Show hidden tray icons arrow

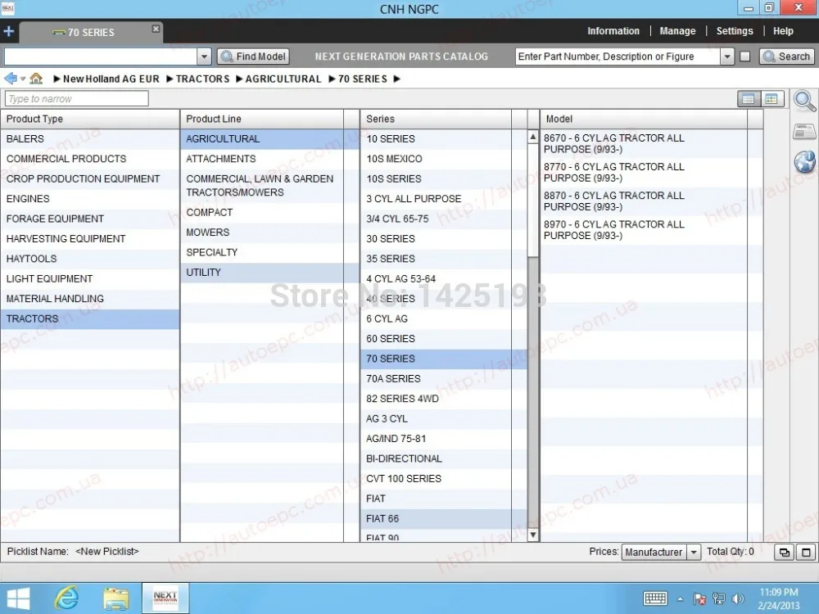[680, 599]
